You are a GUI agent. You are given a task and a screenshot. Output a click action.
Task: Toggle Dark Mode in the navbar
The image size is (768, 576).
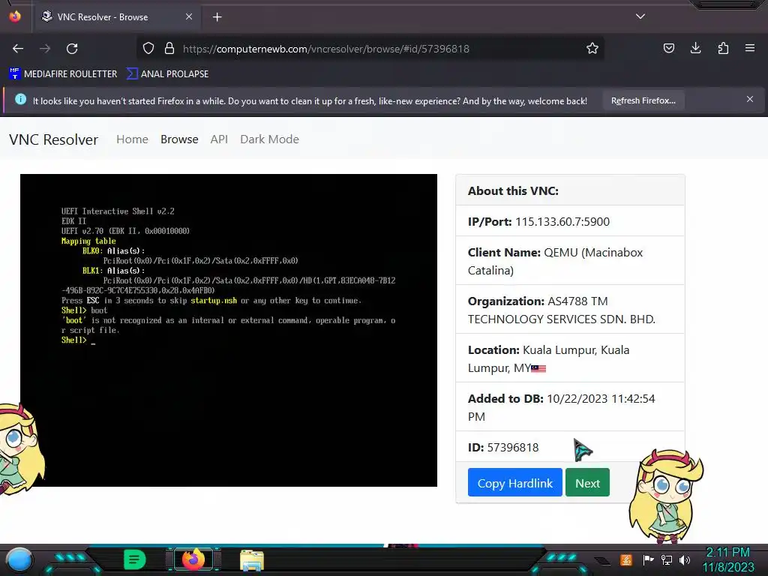[x=269, y=139]
